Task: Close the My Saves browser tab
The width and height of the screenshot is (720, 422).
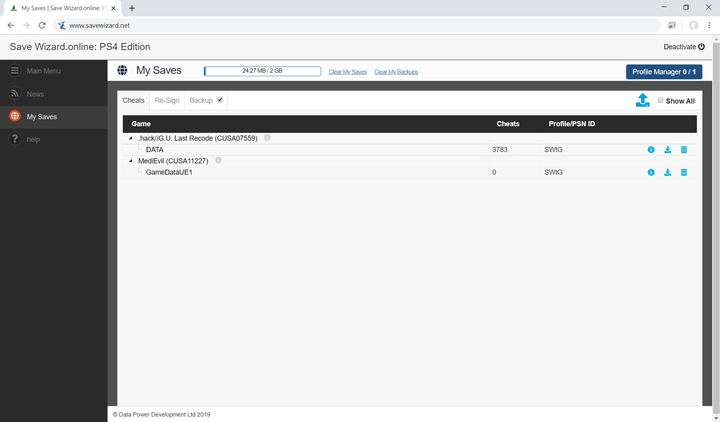Action: pyautogui.click(x=113, y=8)
